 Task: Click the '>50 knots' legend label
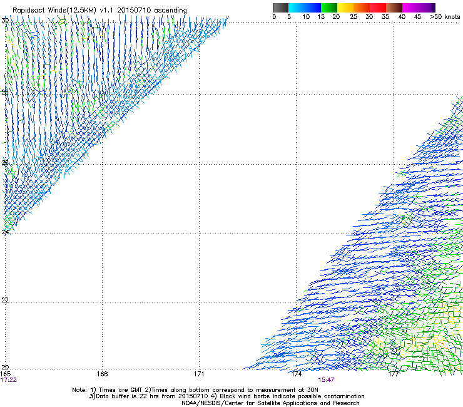(x=445, y=17)
